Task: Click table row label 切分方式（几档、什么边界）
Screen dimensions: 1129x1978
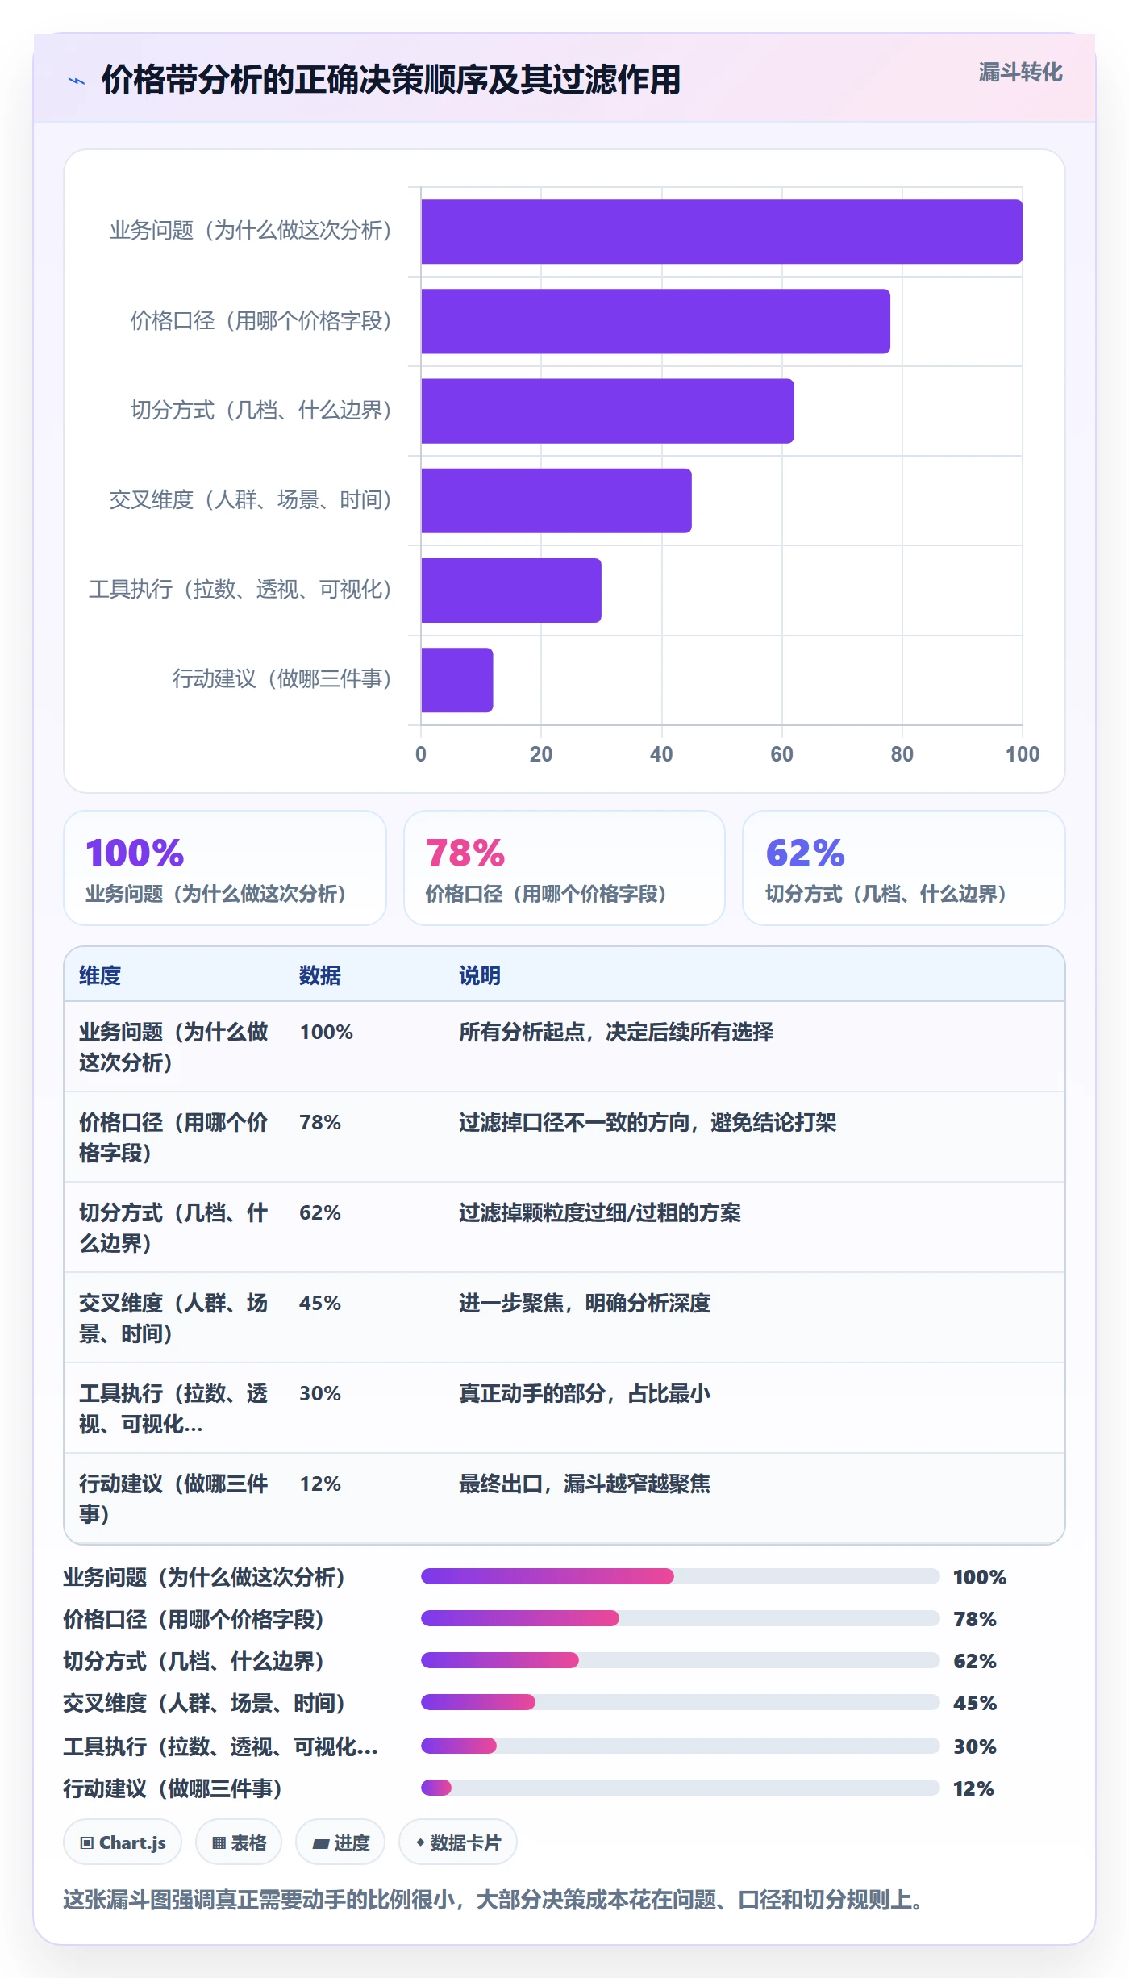Action: click(173, 1228)
